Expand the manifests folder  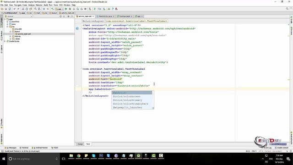click(x=8, y=22)
